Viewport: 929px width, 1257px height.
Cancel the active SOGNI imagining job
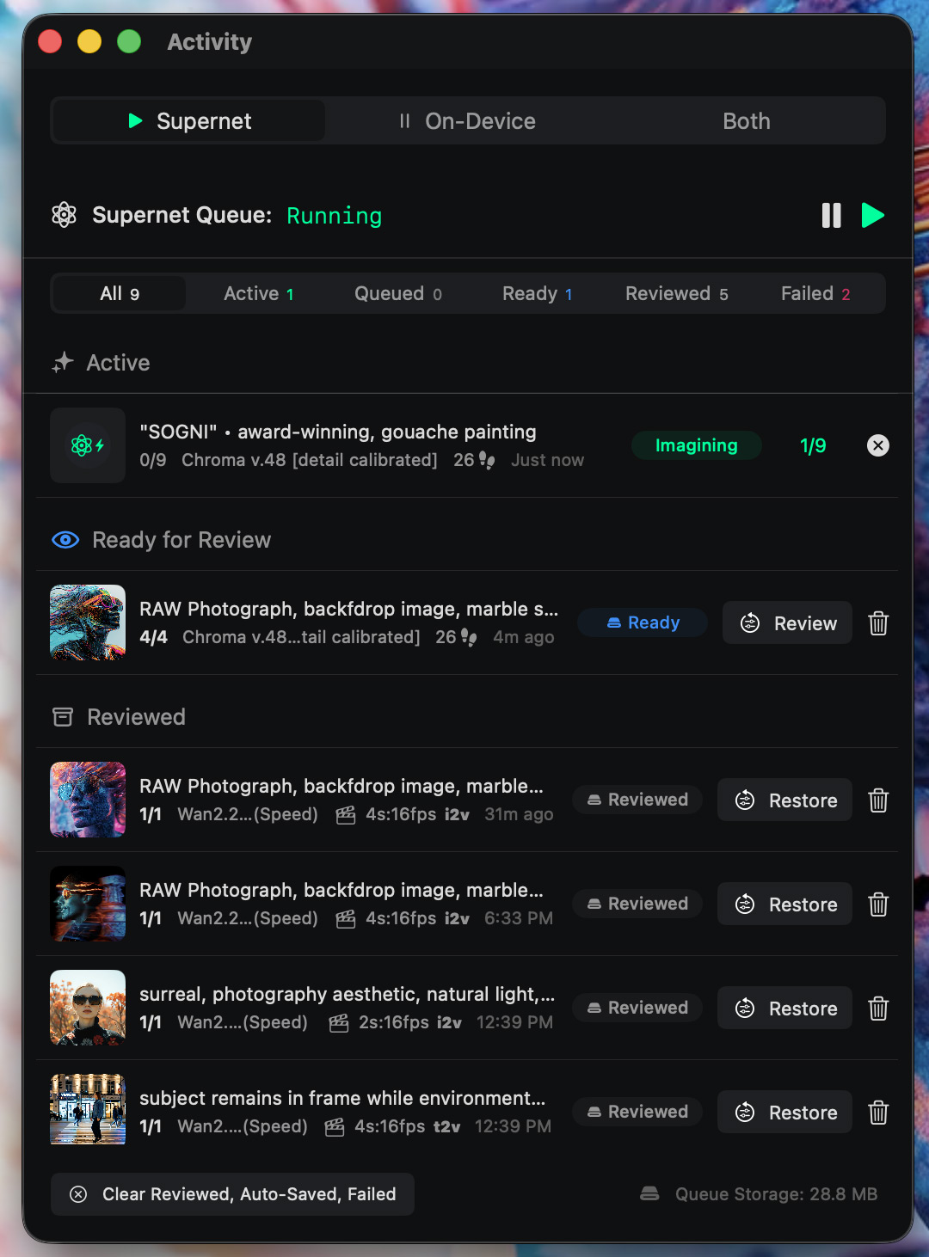877,445
